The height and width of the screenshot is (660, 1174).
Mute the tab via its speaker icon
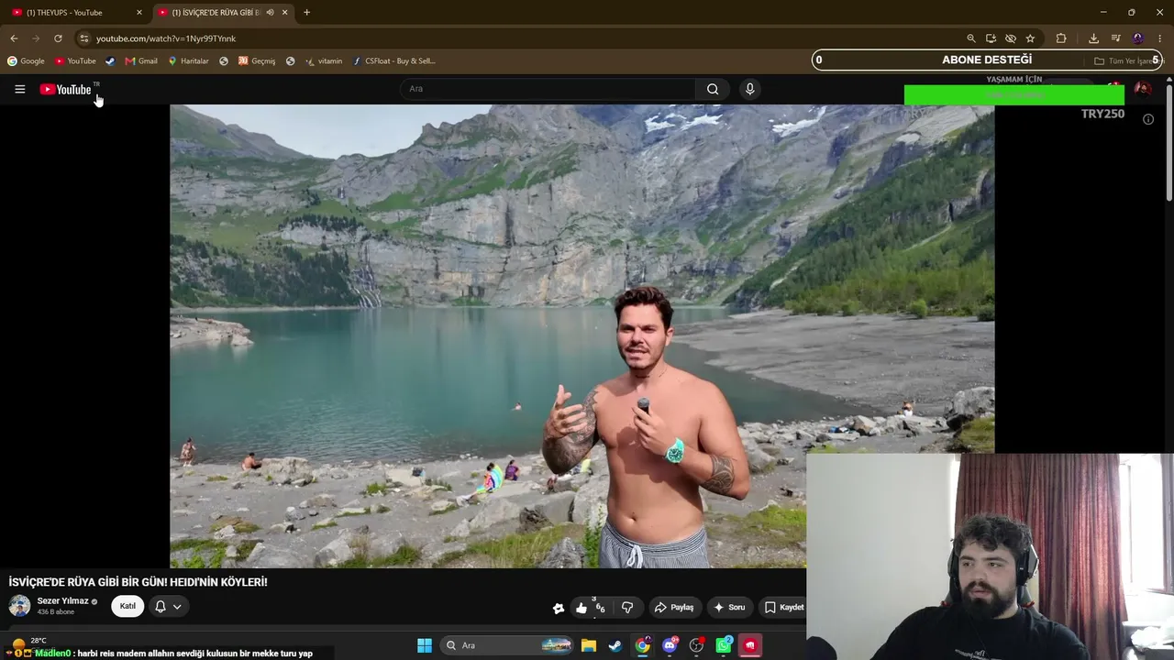point(270,12)
